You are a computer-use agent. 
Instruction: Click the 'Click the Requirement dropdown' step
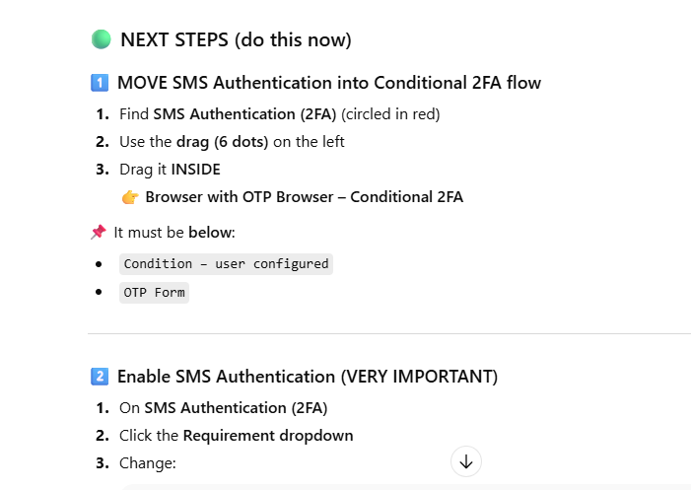[x=236, y=436]
